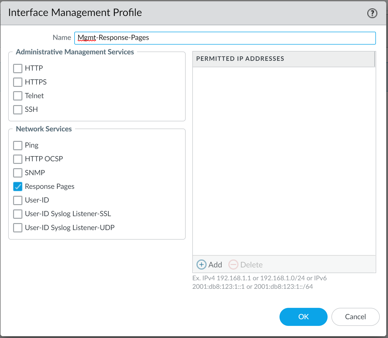Enable User-ID Syslog Listener-SSL service
This screenshot has height=338, width=388.
click(x=17, y=214)
